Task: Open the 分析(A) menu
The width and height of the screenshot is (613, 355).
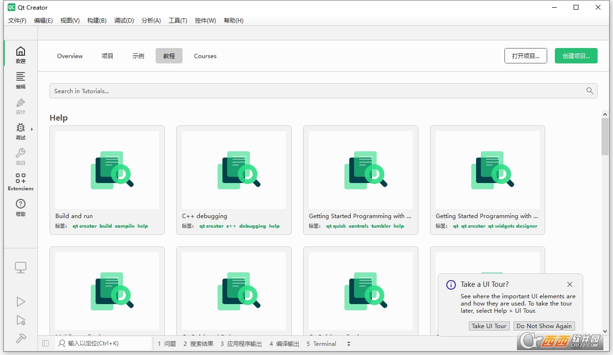Action: (x=151, y=21)
